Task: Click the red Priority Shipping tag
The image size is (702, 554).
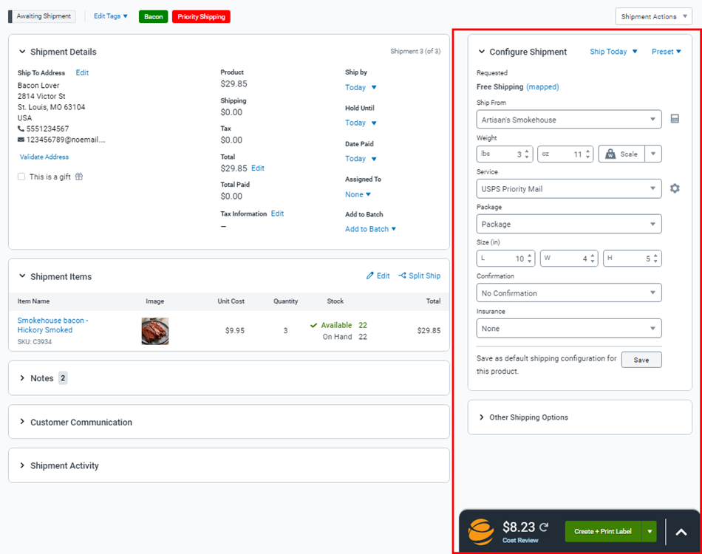Action: 201,16
